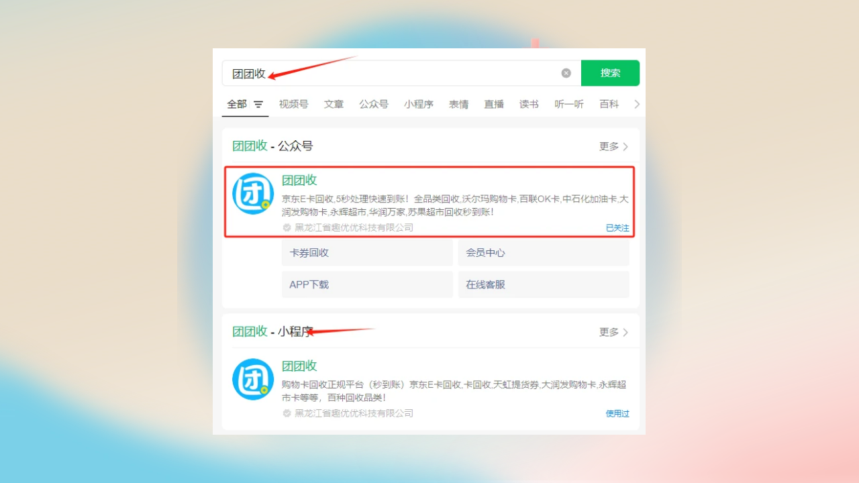Screen dimensions: 859x483
Task: Switch to the 视频号 tab
Action: (293, 104)
